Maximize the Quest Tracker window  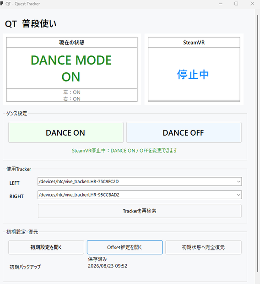coord(236,4)
